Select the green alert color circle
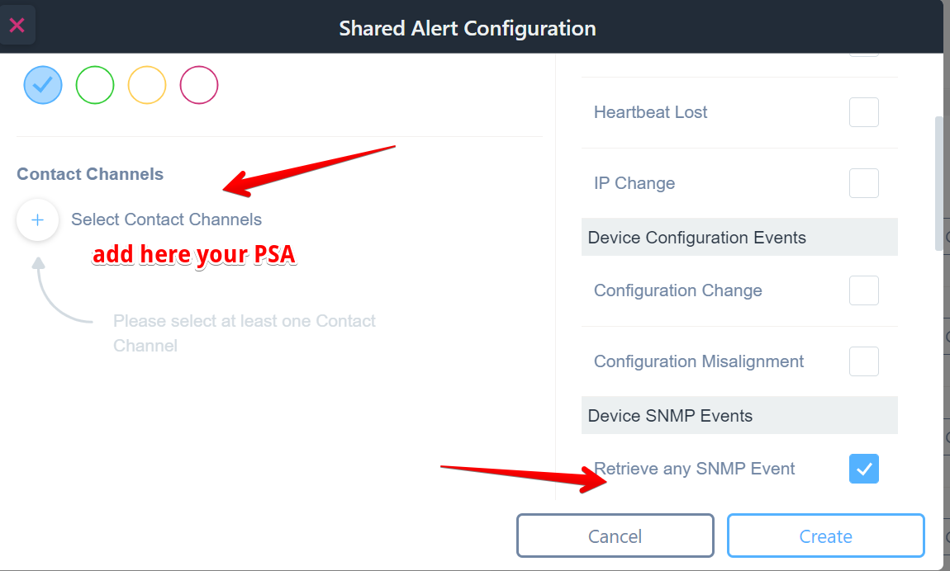 [x=95, y=85]
